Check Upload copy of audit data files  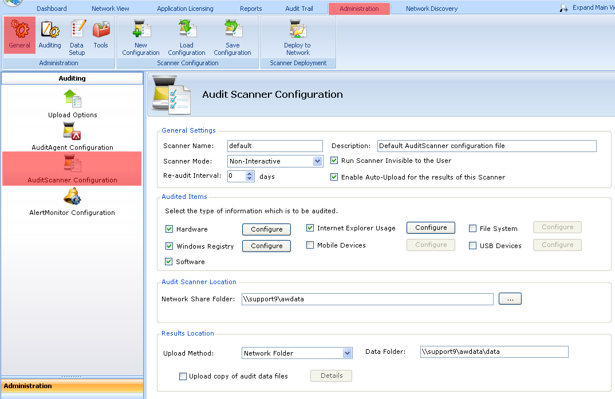183,376
